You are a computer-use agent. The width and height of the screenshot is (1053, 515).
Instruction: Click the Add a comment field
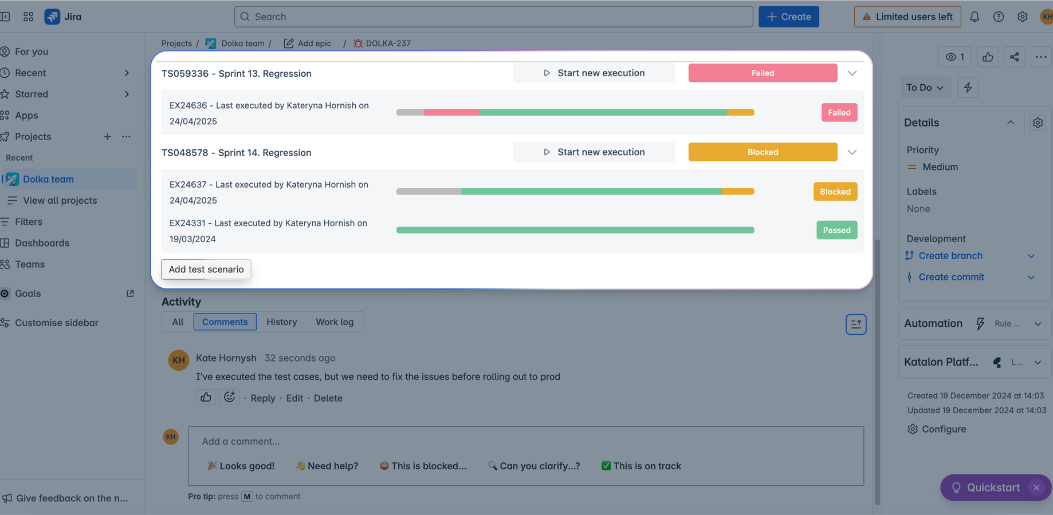[525, 441]
